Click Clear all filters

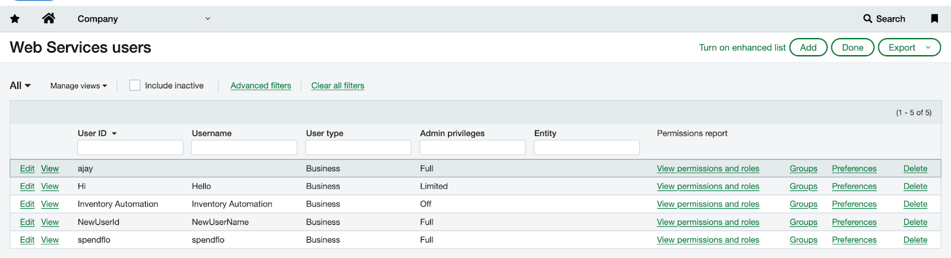(338, 85)
